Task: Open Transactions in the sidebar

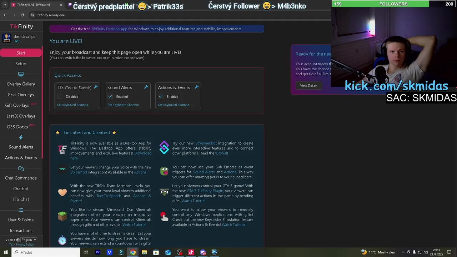Action: point(21,231)
